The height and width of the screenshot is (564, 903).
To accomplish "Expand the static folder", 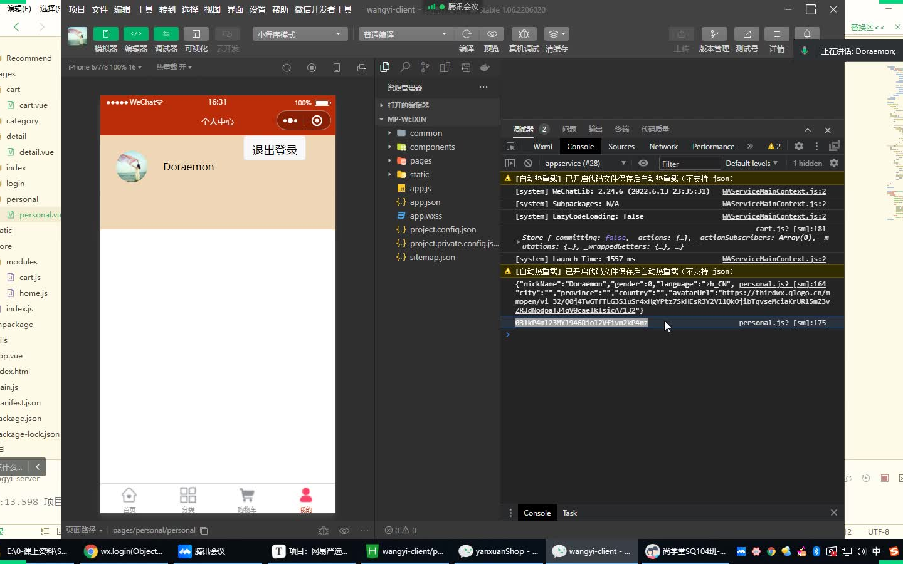I will tap(437, 174).
